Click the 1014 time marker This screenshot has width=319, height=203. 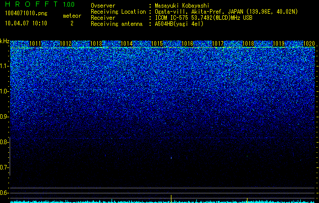pyautogui.click(x=127, y=43)
